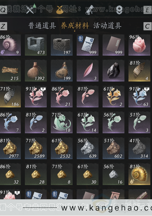The width and height of the screenshot is (152, 216).
Task: Click the E next category key
Action: coord(148,10)
